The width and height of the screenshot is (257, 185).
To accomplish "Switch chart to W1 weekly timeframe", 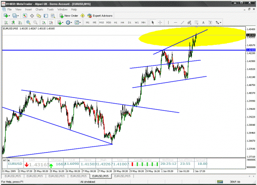I will pyautogui.click(x=137, y=23).
